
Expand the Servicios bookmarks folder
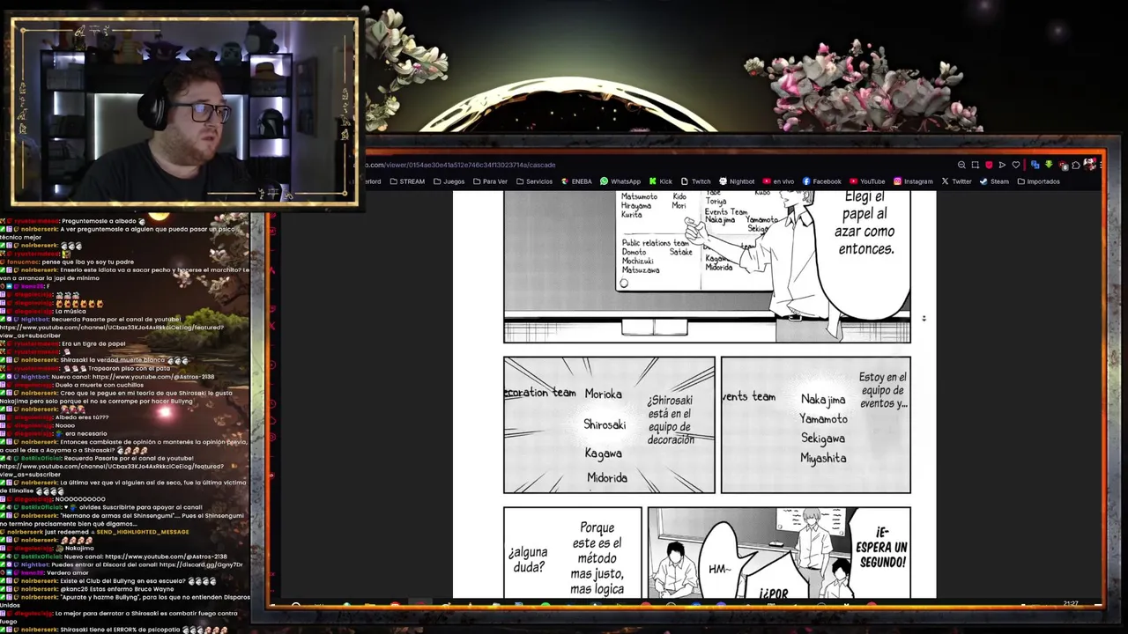(x=534, y=181)
